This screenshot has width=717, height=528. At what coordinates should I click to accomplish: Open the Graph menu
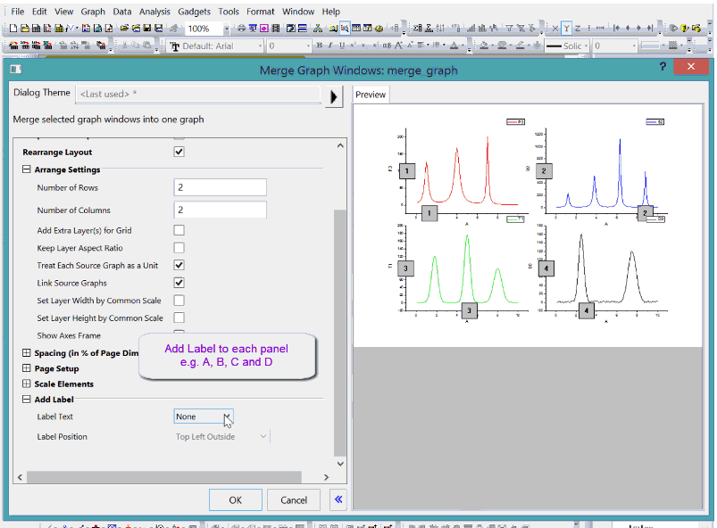coord(93,12)
